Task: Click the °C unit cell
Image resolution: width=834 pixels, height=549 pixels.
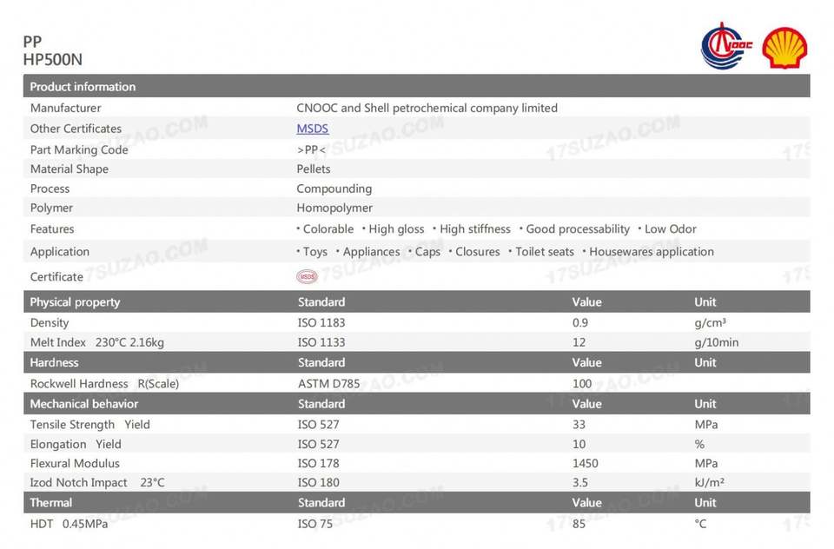Action: pyautogui.click(x=700, y=524)
